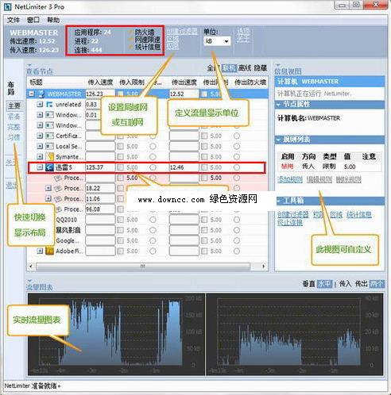
Task: Click the Adobe Fl... application icon
Action: click(x=49, y=251)
